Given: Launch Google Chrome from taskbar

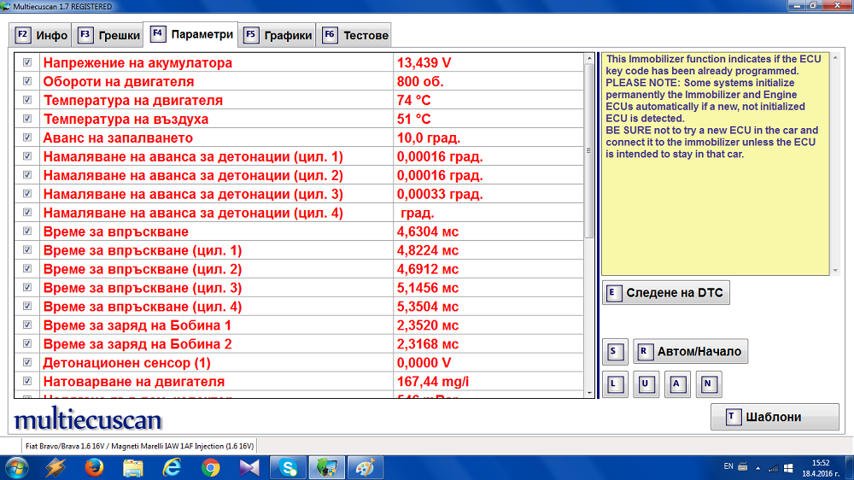Looking at the screenshot, I should 211,467.
